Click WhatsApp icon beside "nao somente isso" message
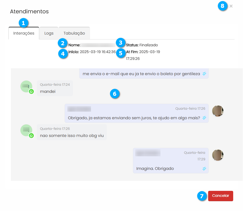The height and width of the screenshot is (211, 243). click(x=31, y=136)
